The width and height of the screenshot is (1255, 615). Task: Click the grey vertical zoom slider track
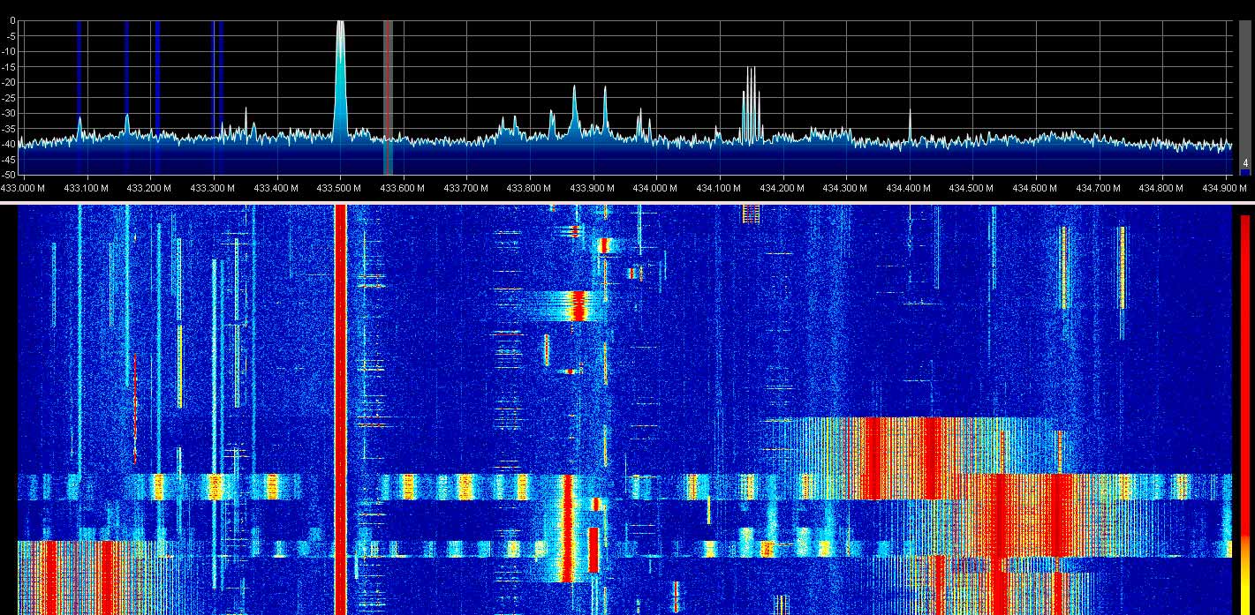tap(1244, 88)
